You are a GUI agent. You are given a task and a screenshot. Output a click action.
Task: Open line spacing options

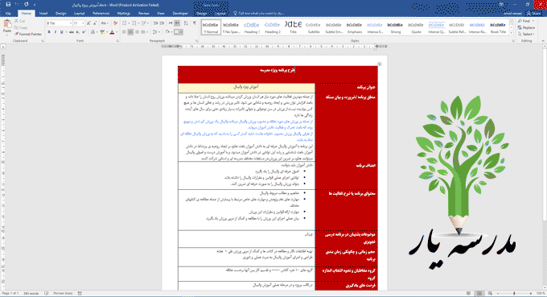(x=155, y=32)
